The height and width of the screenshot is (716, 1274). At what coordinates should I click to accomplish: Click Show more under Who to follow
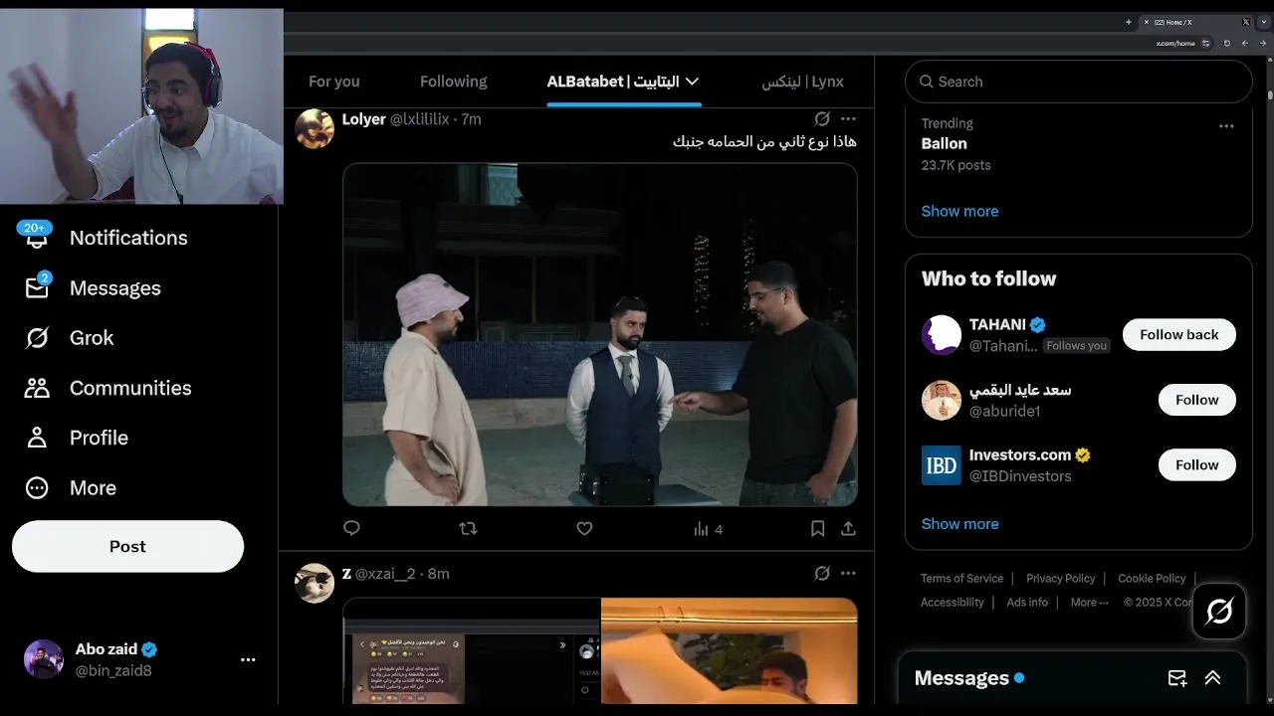tap(959, 524)
